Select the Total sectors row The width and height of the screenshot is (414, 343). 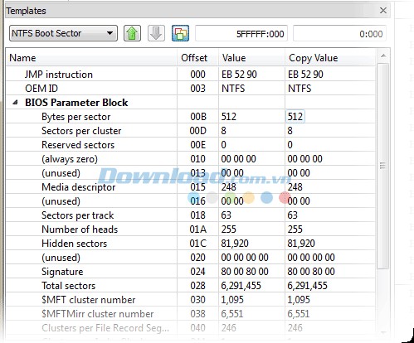pos(191,286)
